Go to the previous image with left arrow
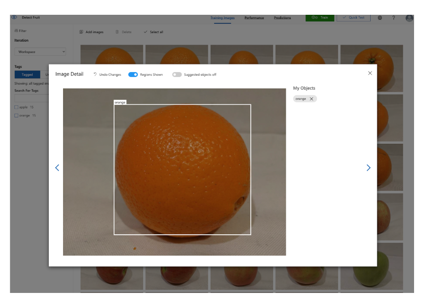The image size is (423, 301). point(57,168)
